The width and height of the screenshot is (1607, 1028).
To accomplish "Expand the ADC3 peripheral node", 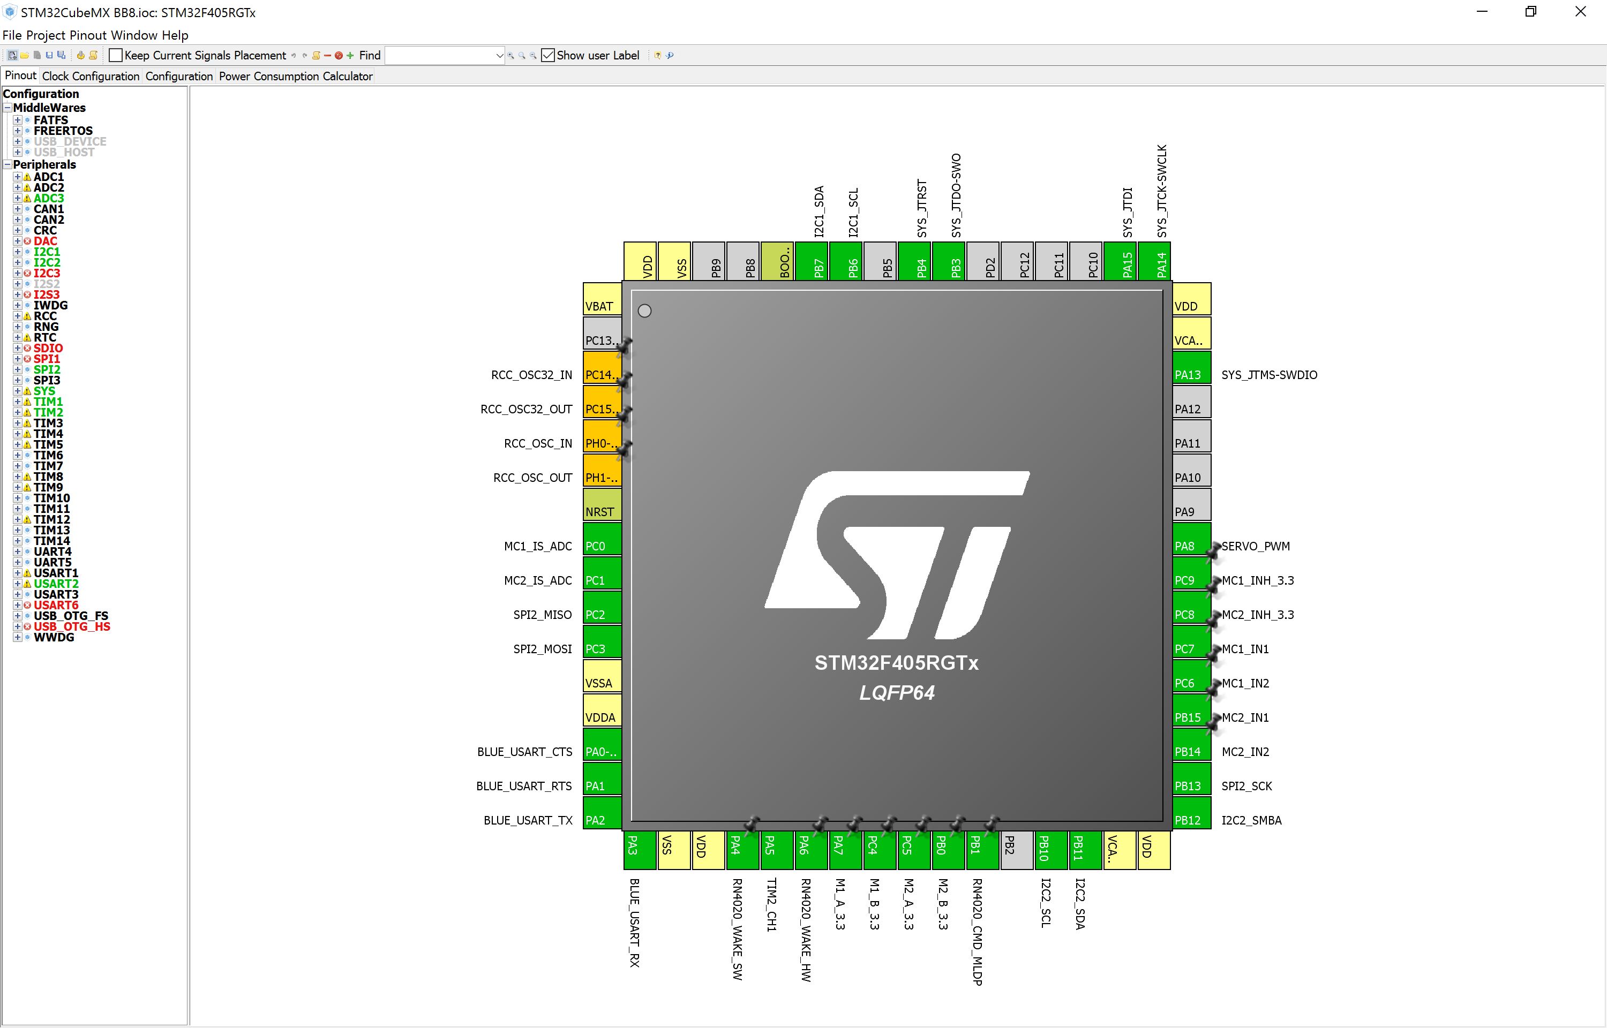I will tap(17, 198).
